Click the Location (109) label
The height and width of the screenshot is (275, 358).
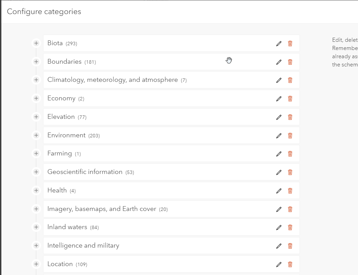(67, 264)
